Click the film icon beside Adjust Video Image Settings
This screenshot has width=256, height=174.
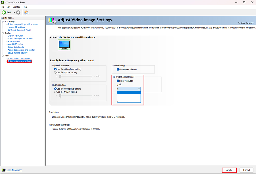(x=52, y=20)
